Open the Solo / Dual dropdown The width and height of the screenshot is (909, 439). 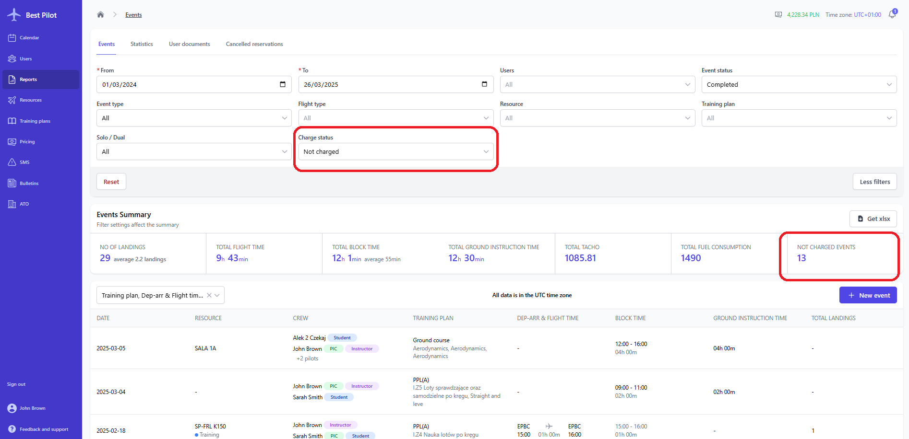pos(194,151)
